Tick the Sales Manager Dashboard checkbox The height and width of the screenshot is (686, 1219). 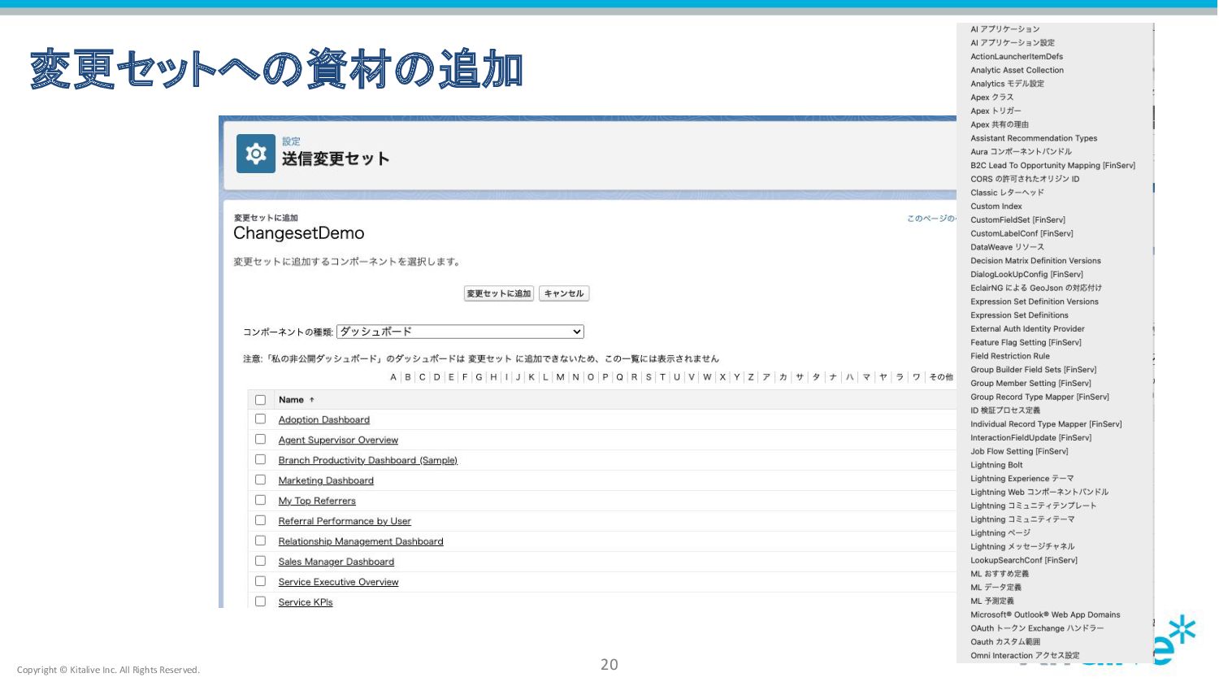(260, 562)
